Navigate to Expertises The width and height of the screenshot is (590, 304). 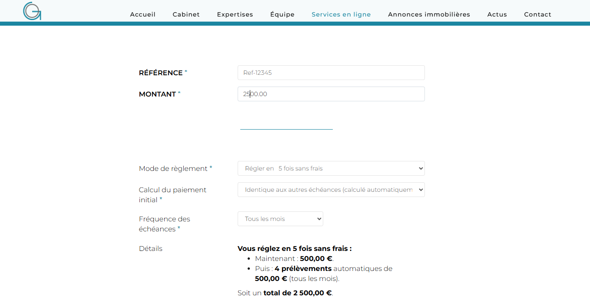pyautogui.click(x=235, y=14)
